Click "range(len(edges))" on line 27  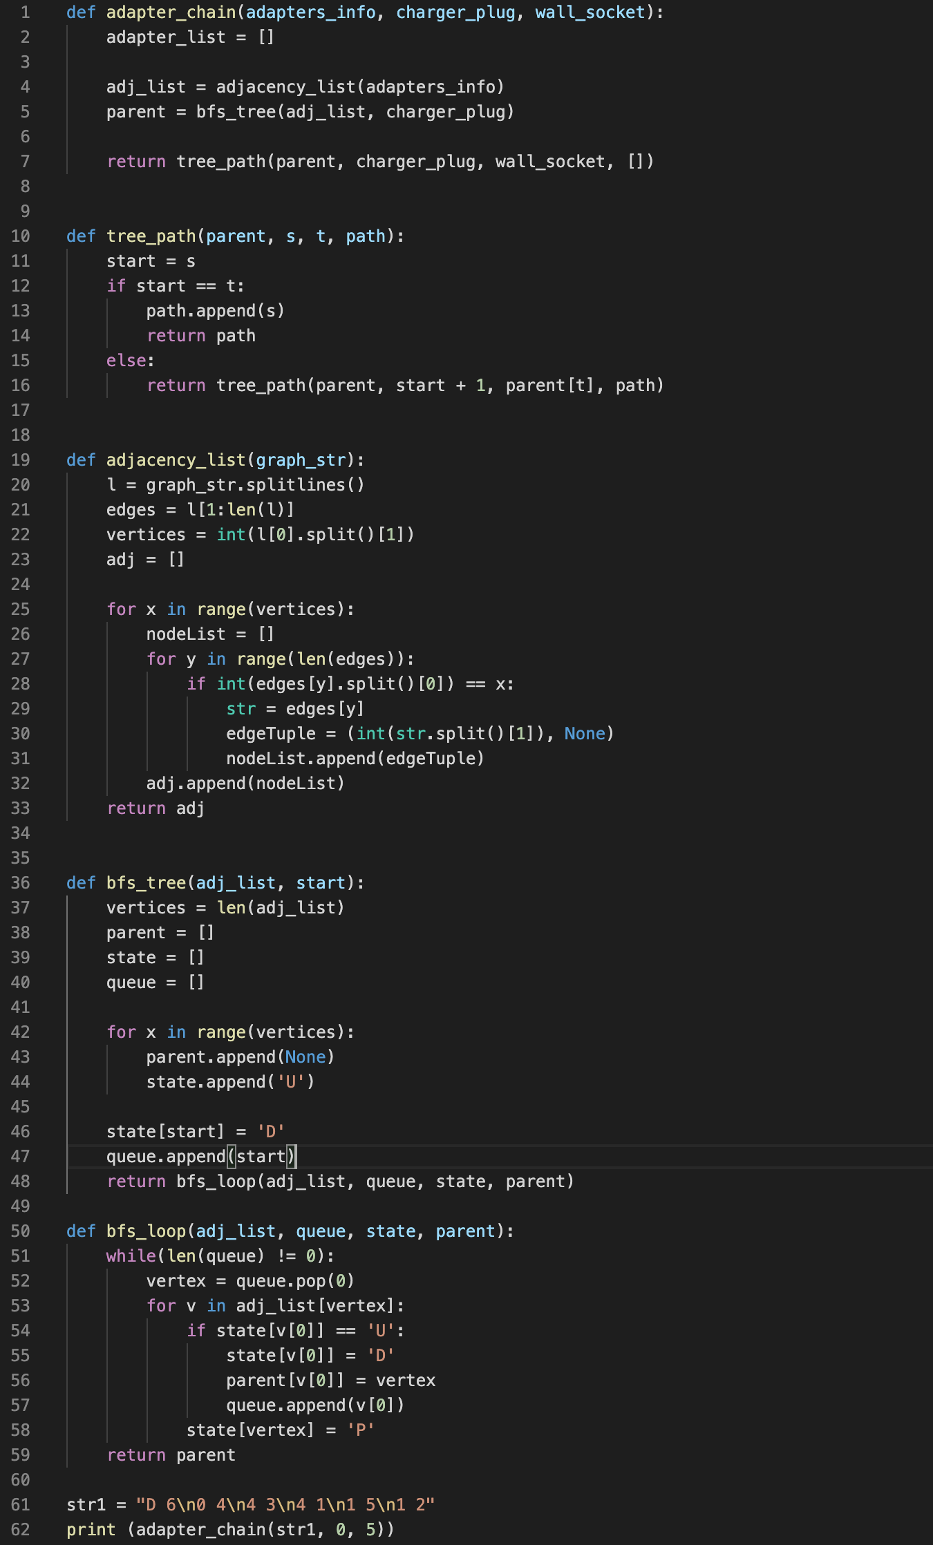pyautogui.click(x=321, y=659)
